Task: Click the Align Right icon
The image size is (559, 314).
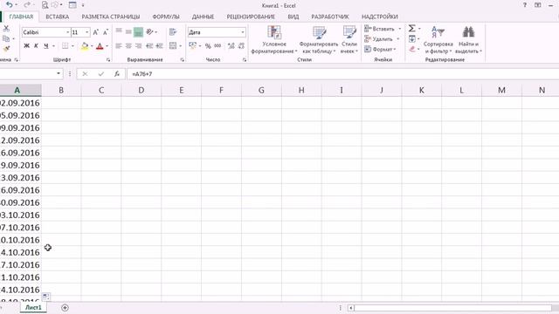Action: coord(138,46)
